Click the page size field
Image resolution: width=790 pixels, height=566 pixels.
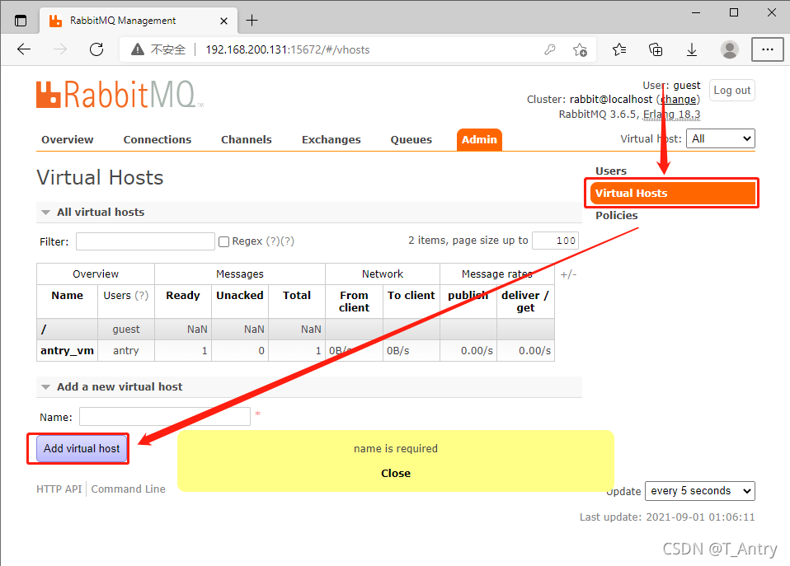click(555, 241)
